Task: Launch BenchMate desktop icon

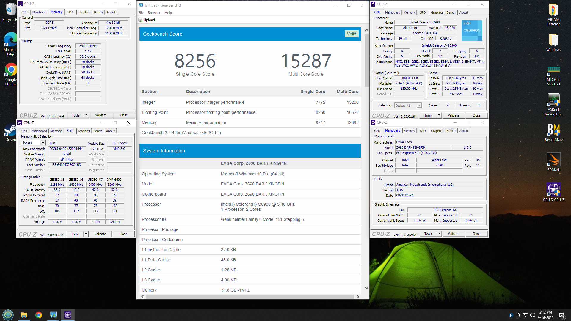Action: [x=553, y=133]
